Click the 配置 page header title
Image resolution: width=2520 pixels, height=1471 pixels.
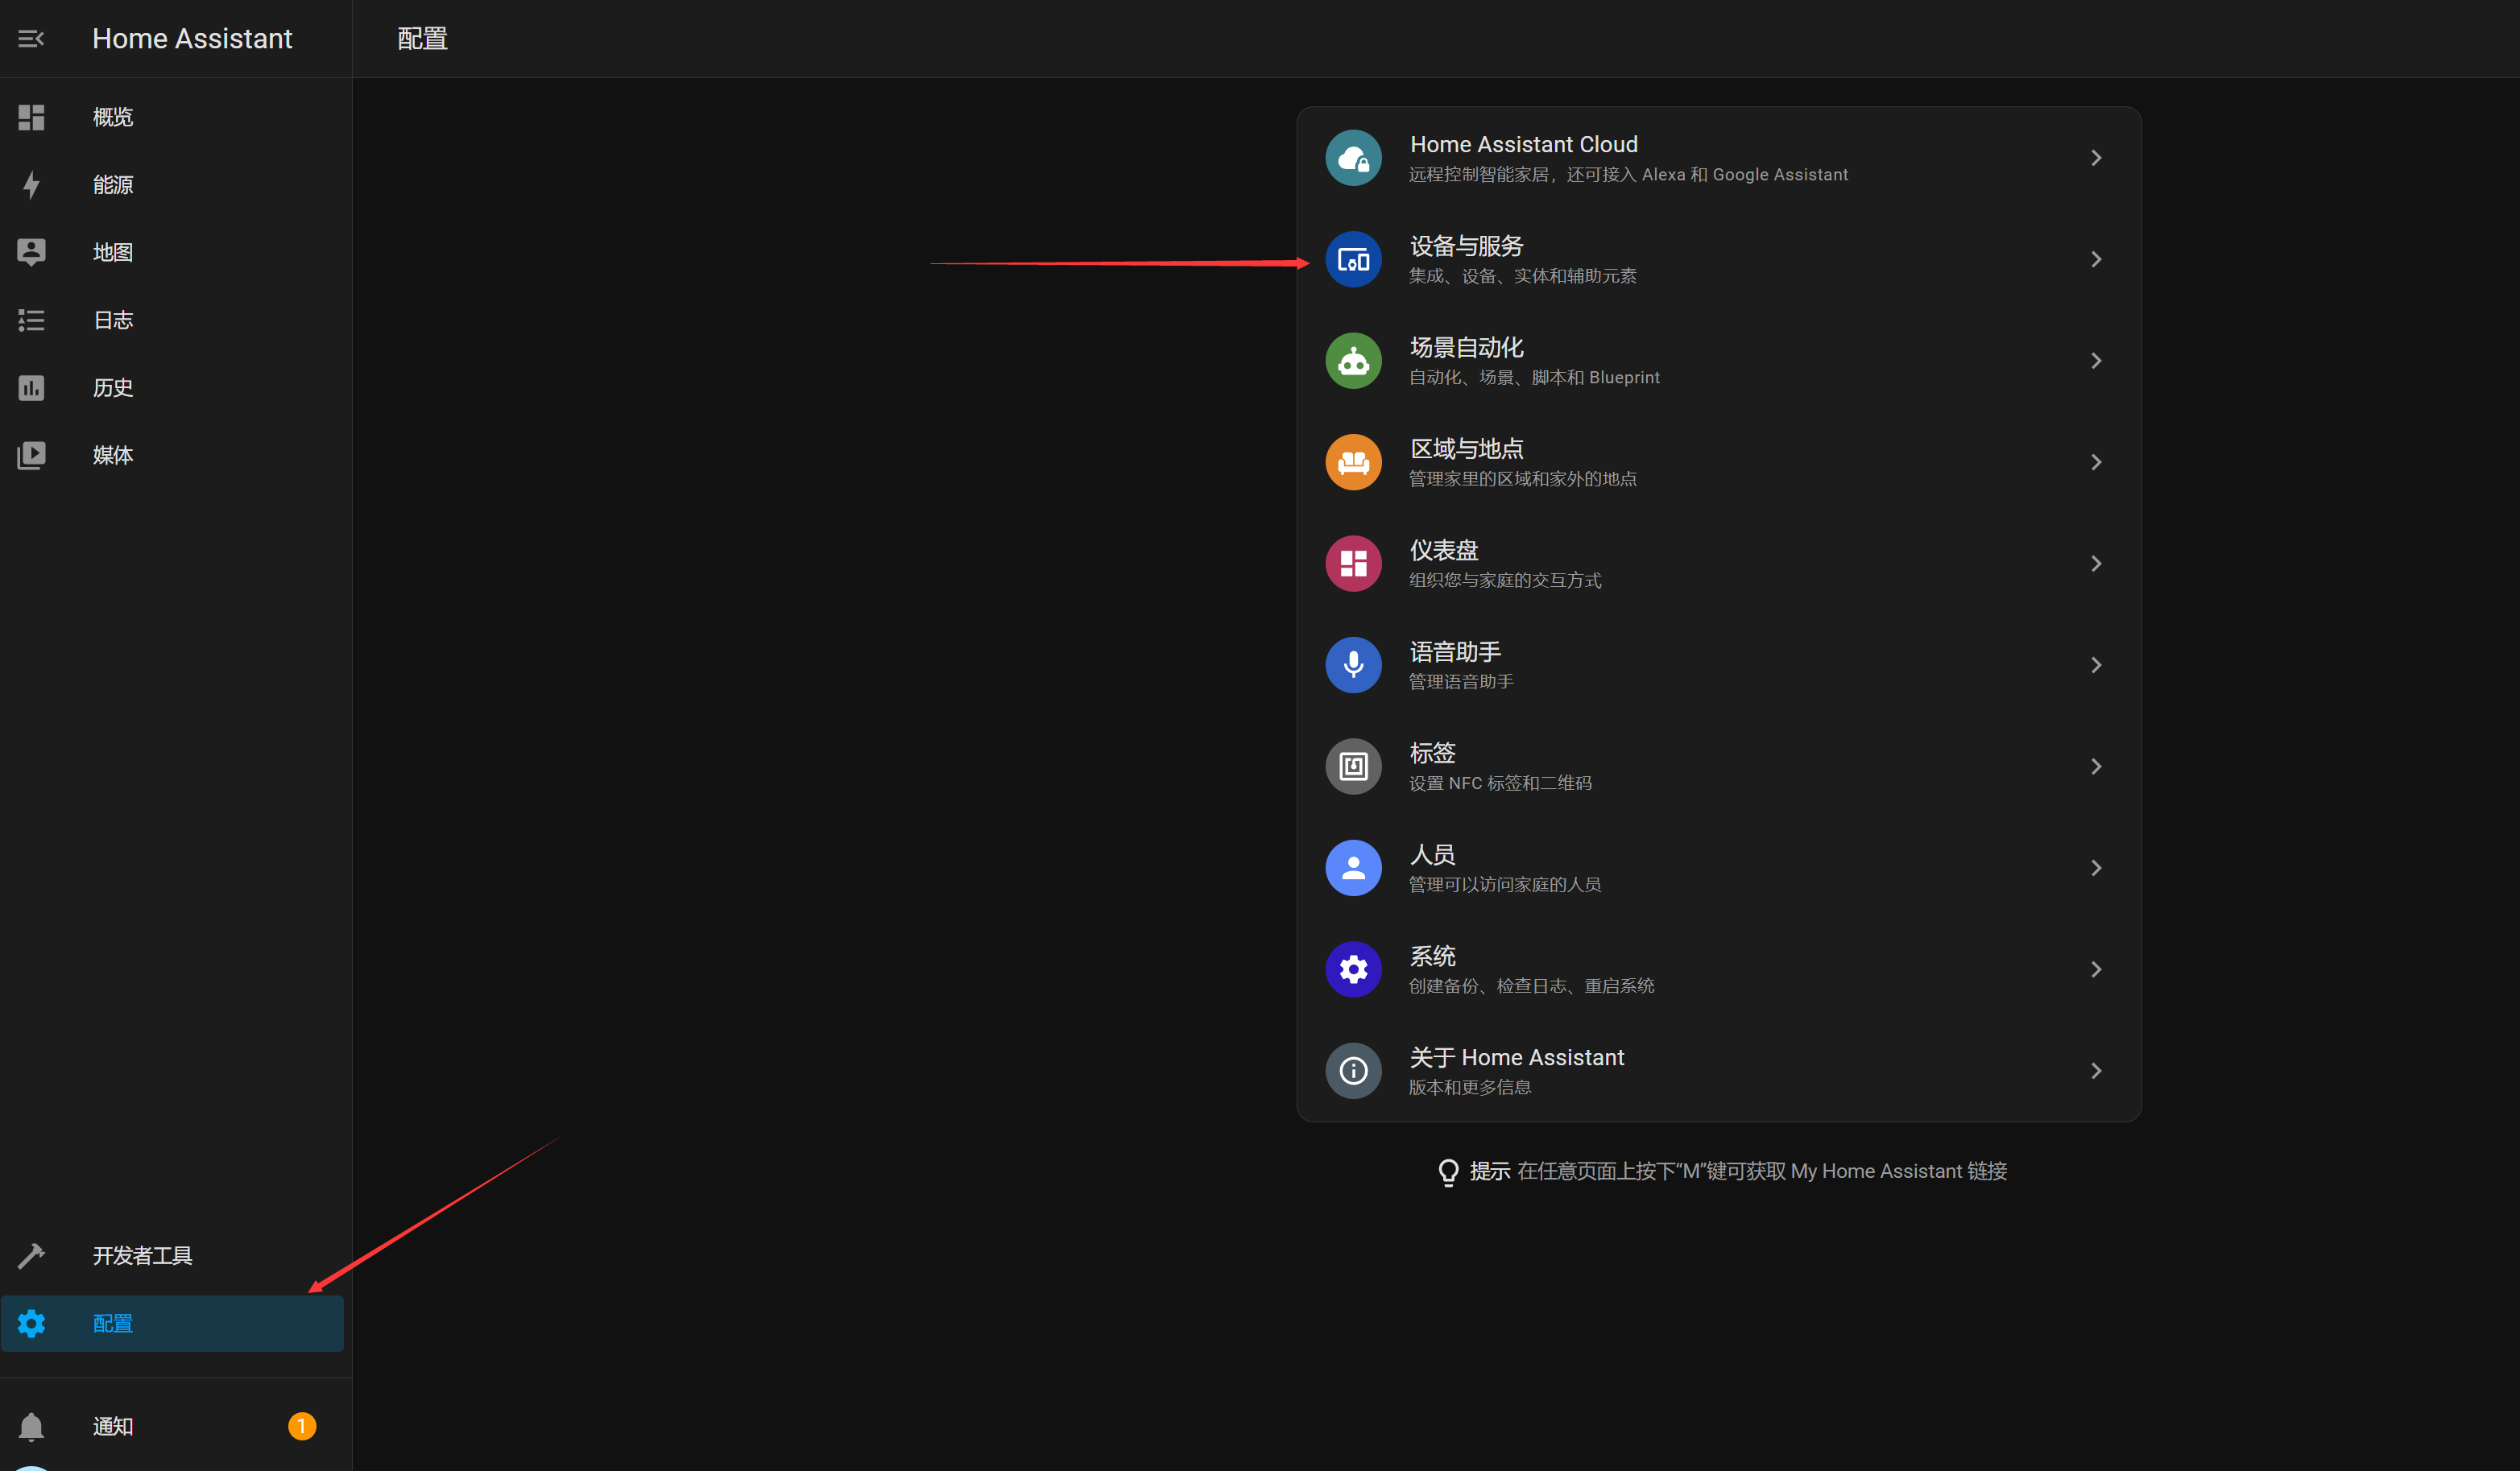(x=422, y=39)
